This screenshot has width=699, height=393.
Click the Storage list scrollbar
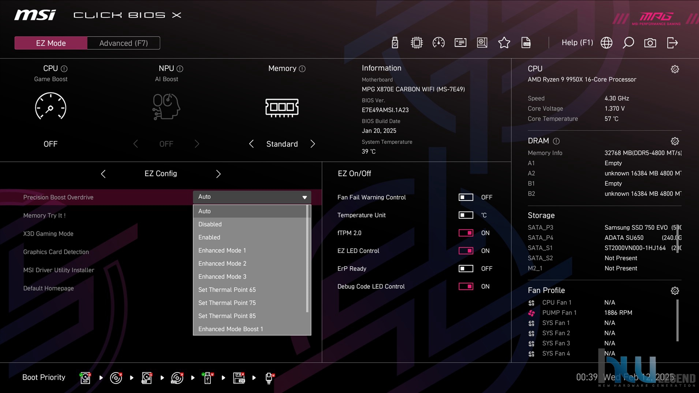[677, 239]
